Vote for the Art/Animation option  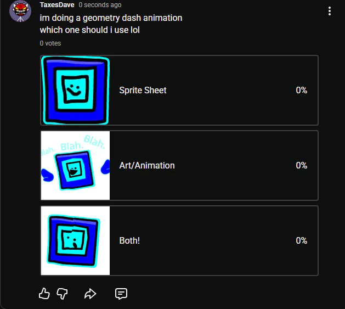pyautogui.click(x=179, y=166)
